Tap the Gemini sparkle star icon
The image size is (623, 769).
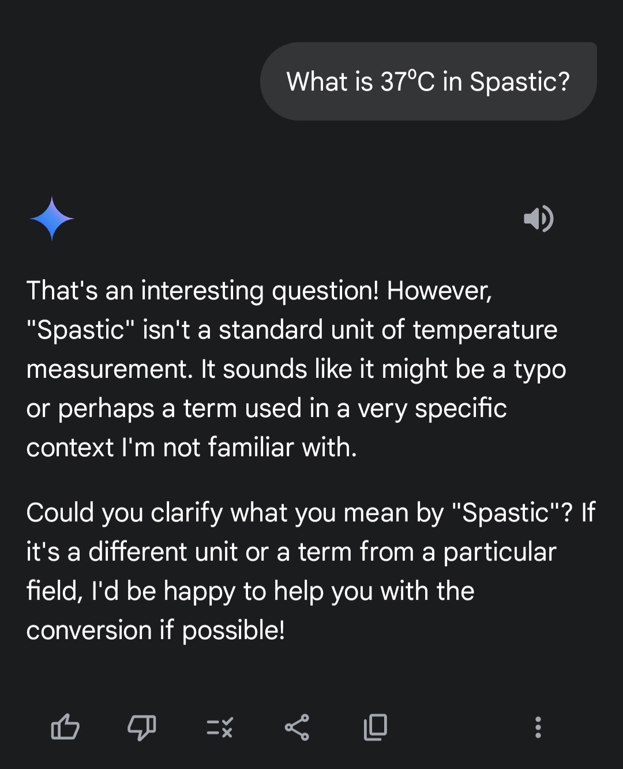tap(52, 219)
